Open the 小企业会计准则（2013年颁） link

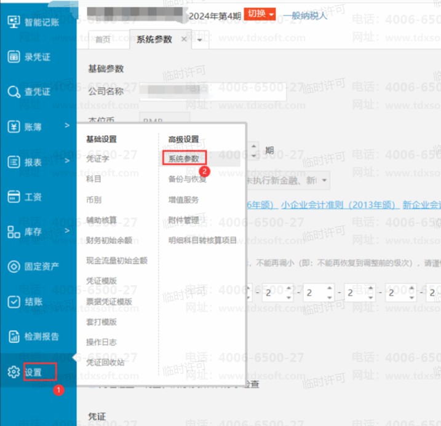[338, 205]
